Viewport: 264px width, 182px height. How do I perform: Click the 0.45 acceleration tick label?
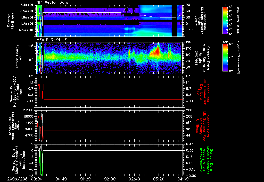(189, 144)
